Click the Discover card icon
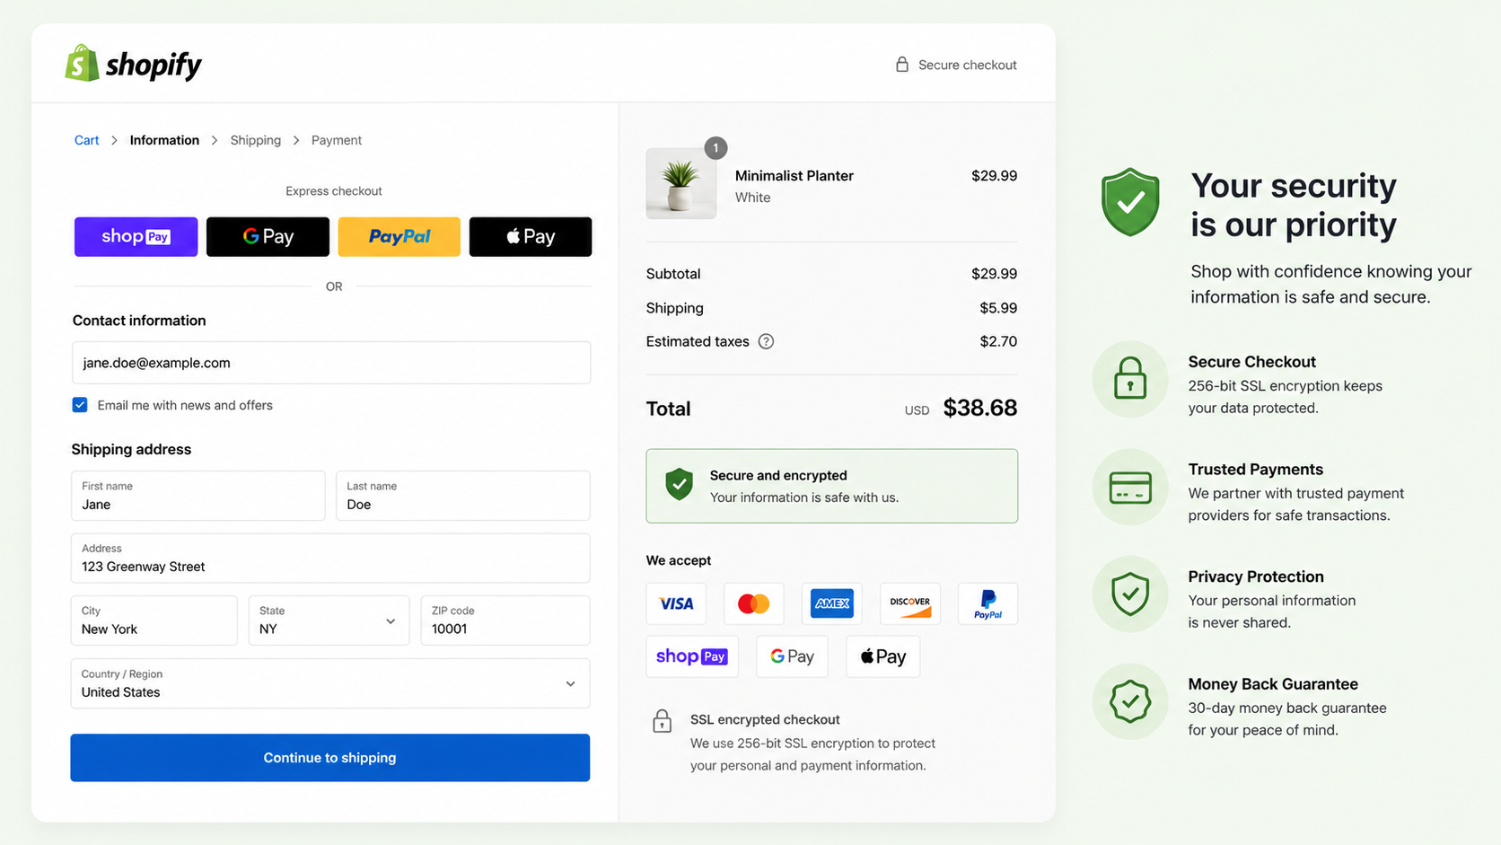The height and width of the screenshot is (845, 1501). click(910, 603)
